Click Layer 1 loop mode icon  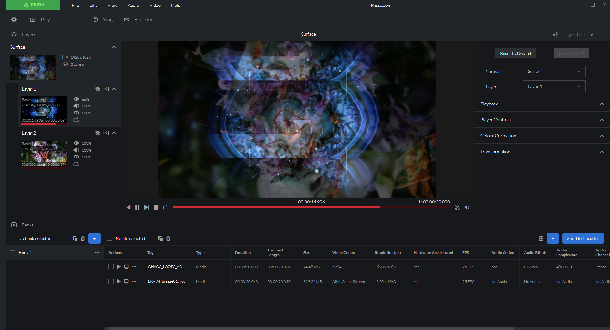(76, 120)
